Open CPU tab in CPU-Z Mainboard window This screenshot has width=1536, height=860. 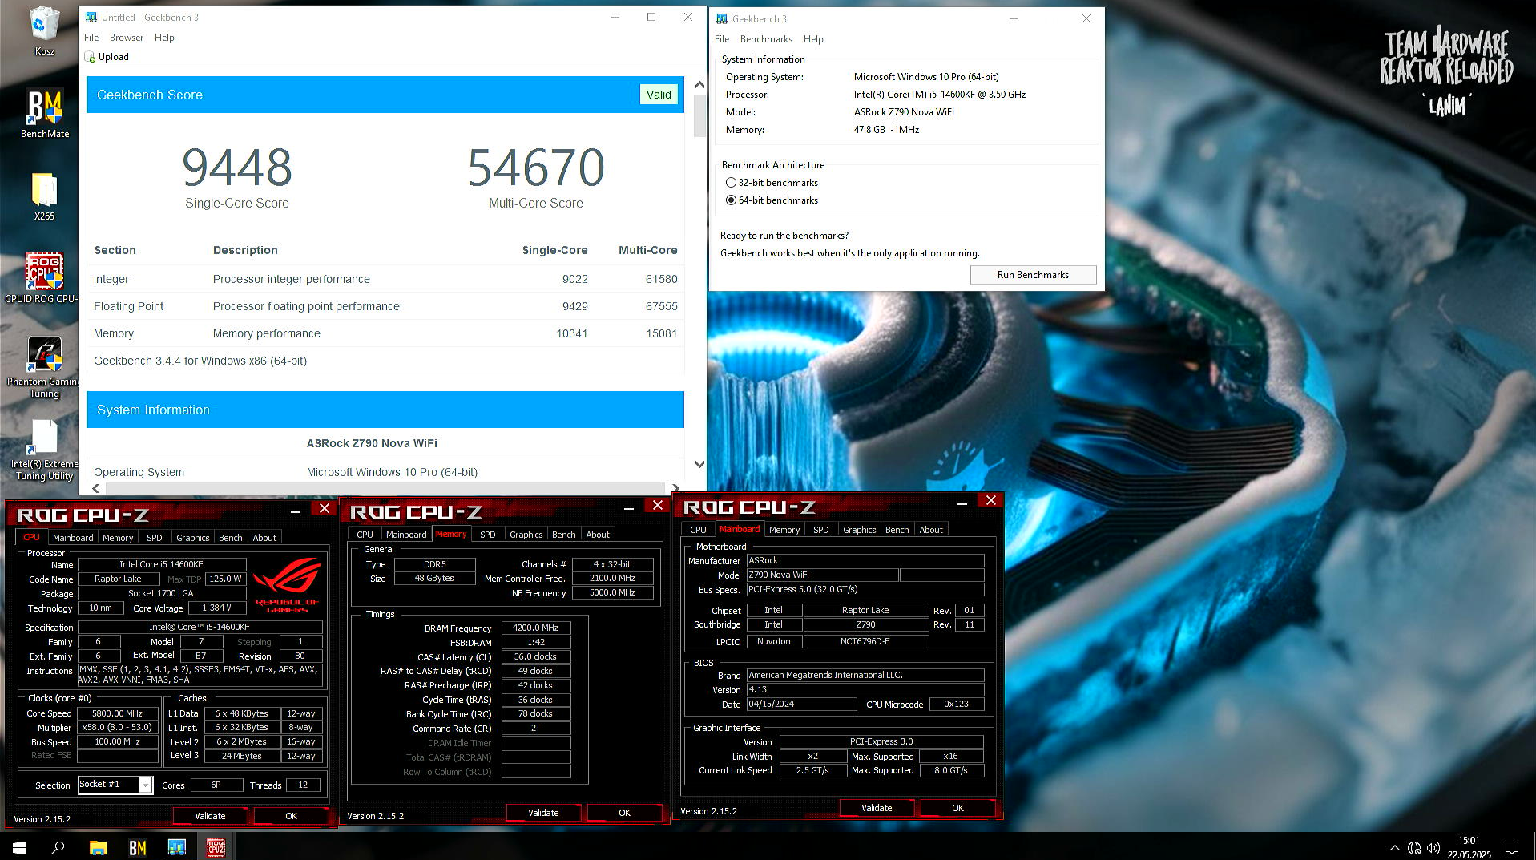[x=698, y=530]
